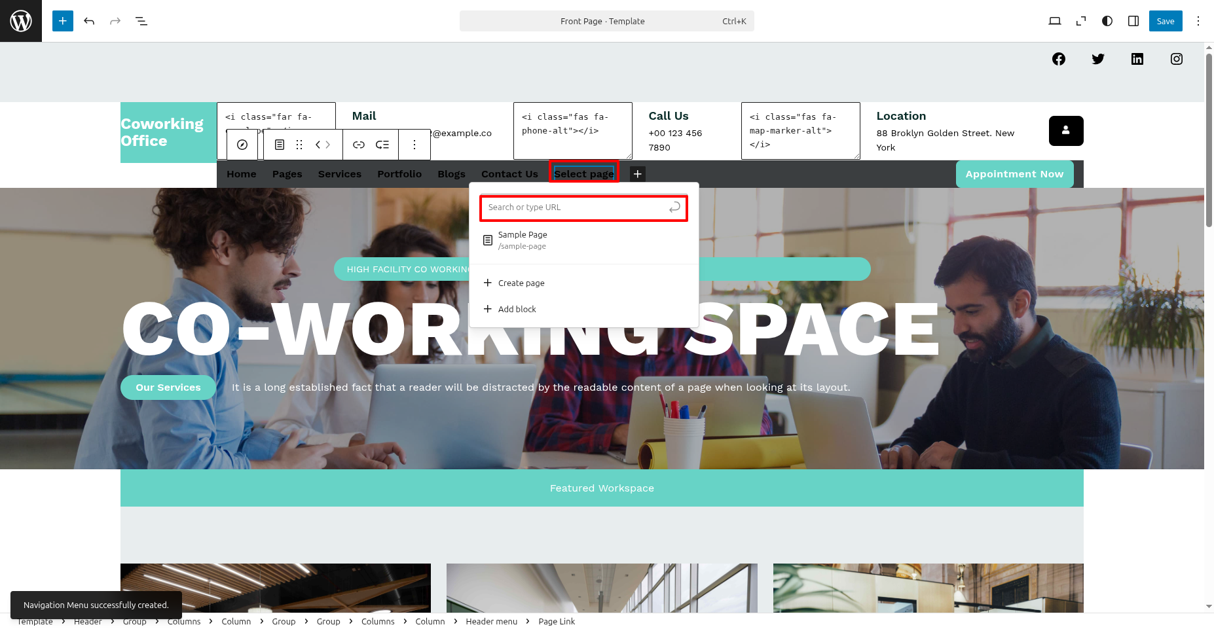The image size is (1214, 629).
Task: Open the editor Options menu
Action: pos(1198,21)
